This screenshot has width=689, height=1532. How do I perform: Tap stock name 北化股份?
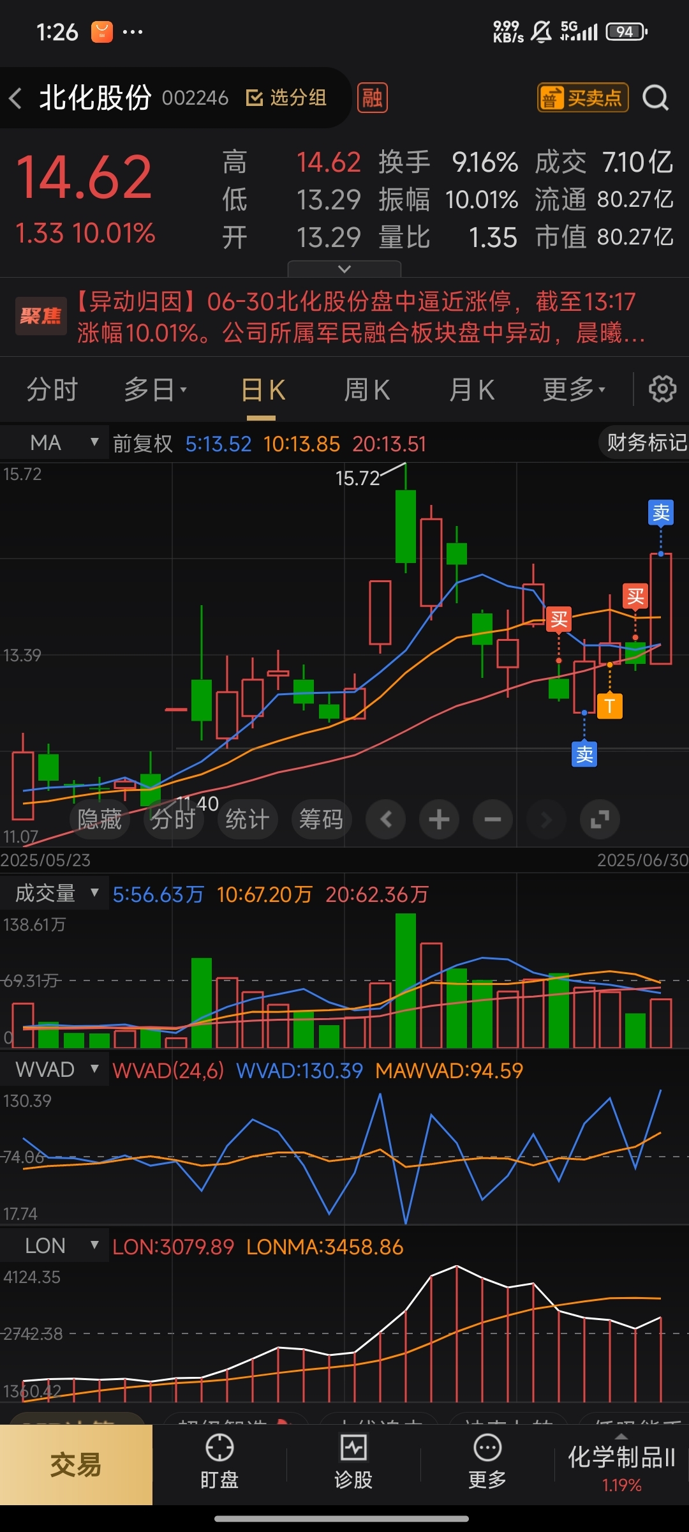(x=95, y=98)
